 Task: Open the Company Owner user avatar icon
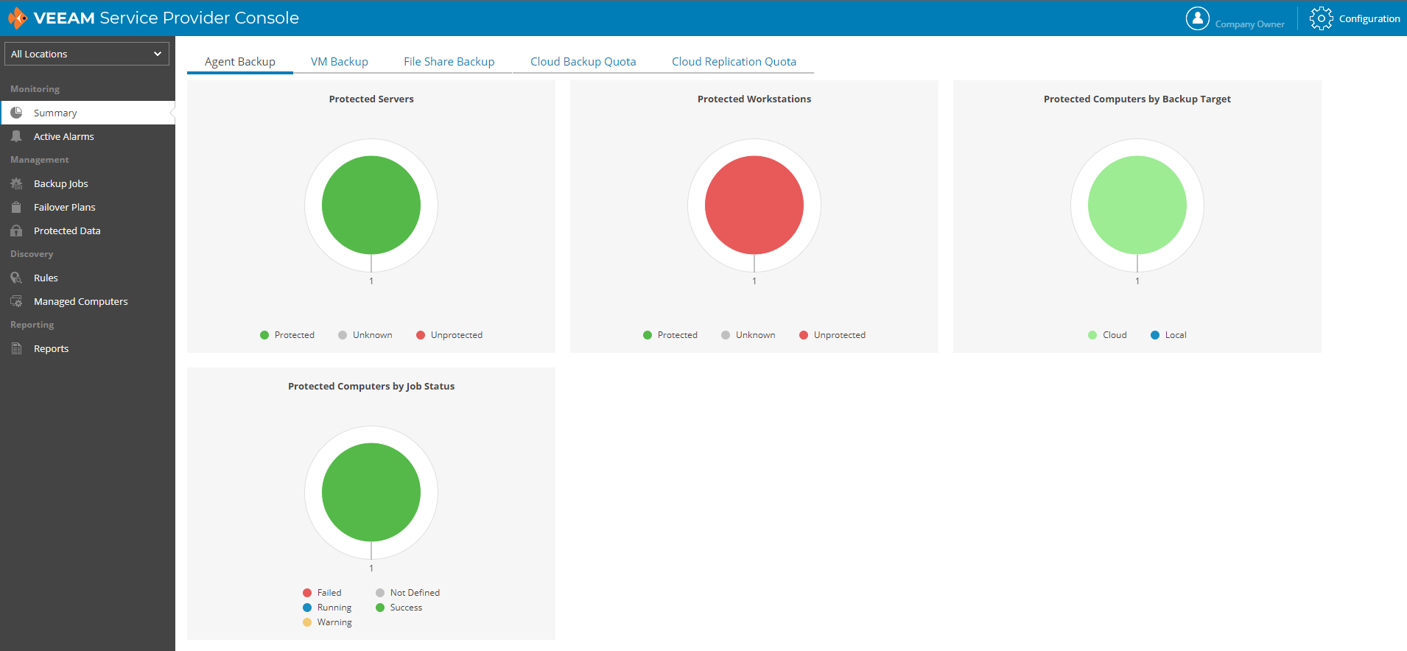pos(1198,18)
